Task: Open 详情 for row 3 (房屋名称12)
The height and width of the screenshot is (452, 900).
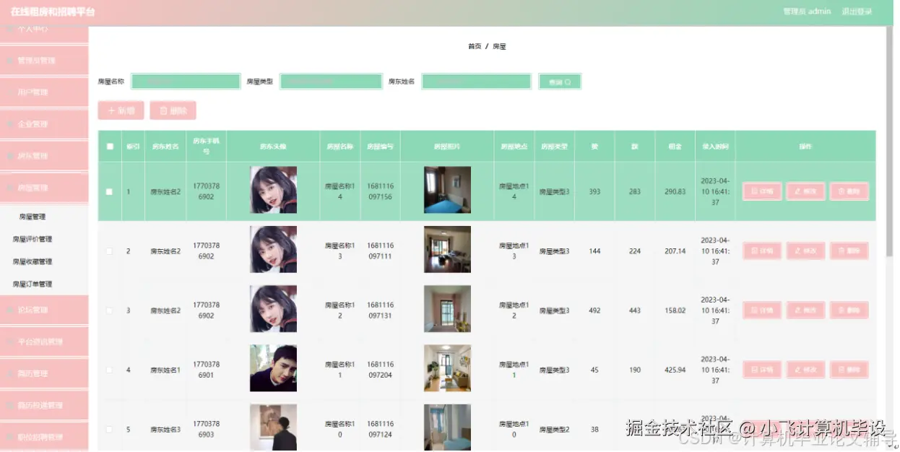Action: [x=762, y=310]
